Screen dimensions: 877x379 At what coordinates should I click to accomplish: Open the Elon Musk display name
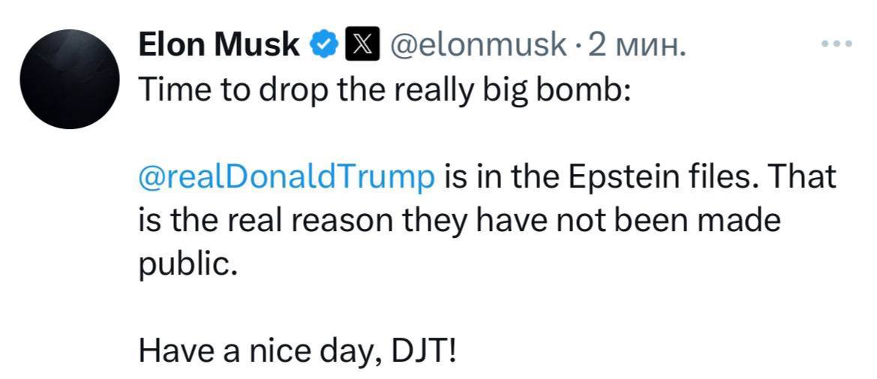tap(219, 45)
